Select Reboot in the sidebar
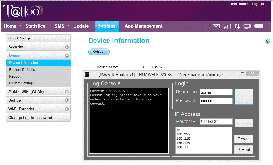The image size is (273, 165). coord(15,76)
